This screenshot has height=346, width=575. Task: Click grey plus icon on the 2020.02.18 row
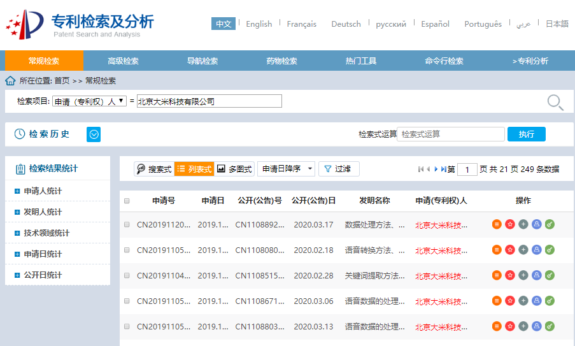coord(523,250)
